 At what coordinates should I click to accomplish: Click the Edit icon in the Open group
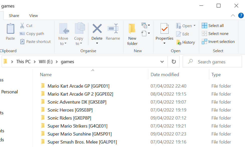click(x=178, y=34)
